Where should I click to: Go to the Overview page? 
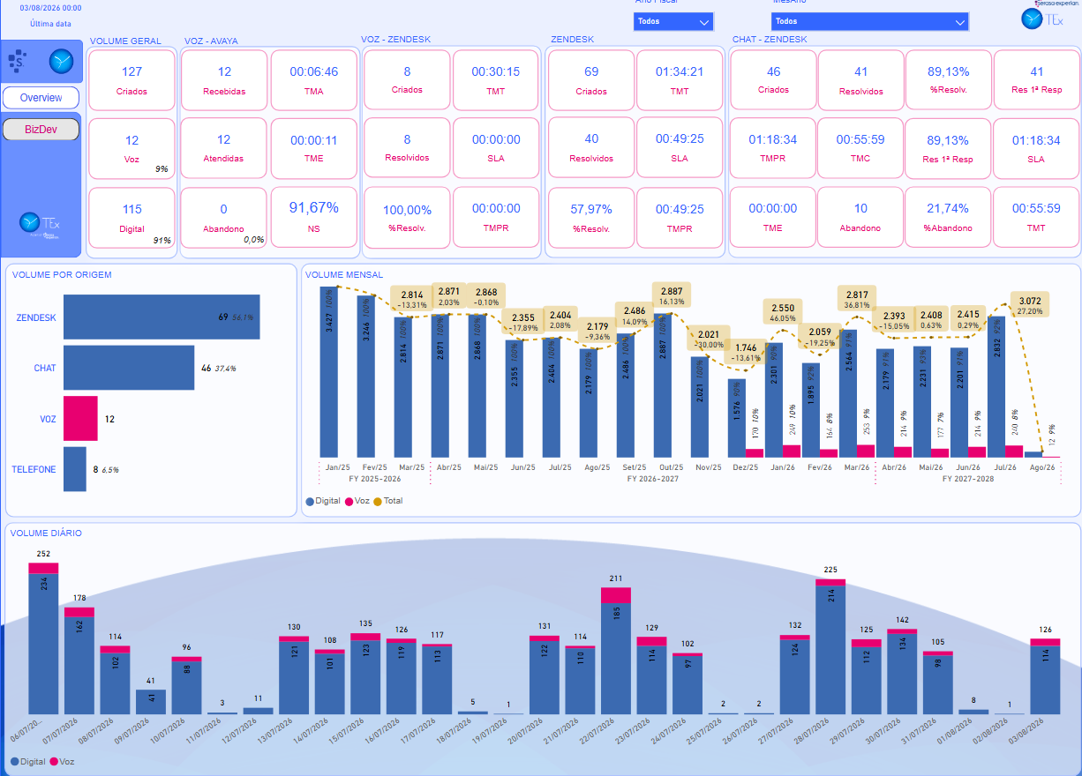(x=41, y=97)
